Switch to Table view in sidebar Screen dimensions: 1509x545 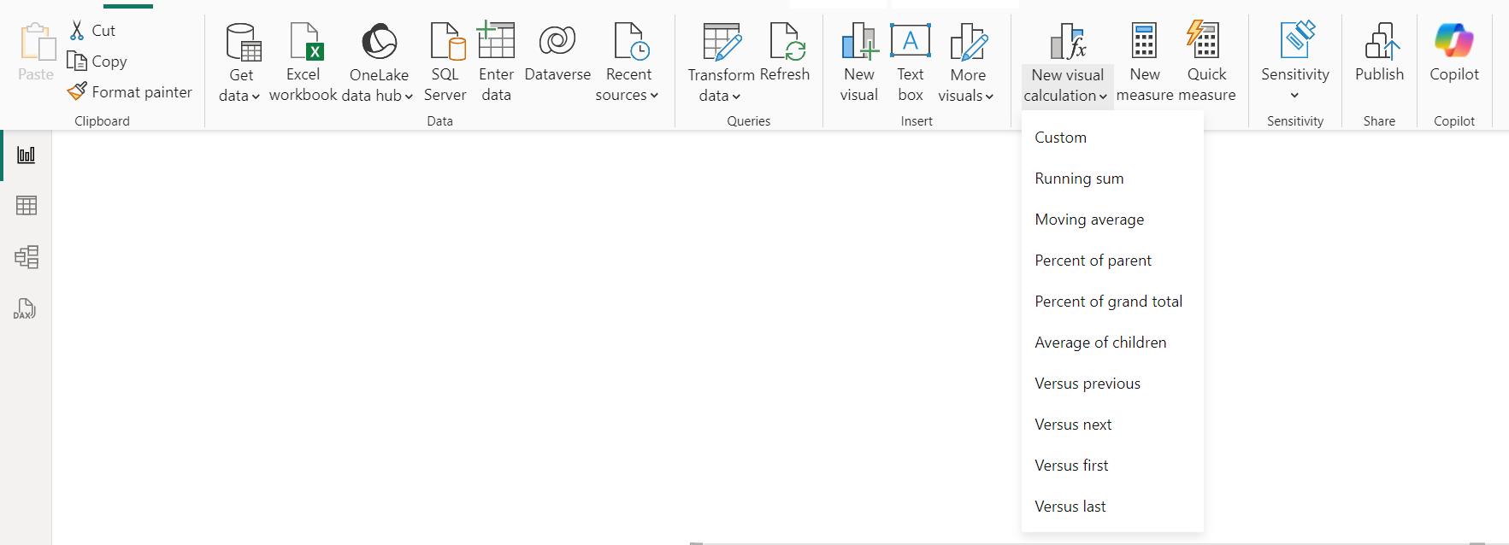(x=27, y=206)
